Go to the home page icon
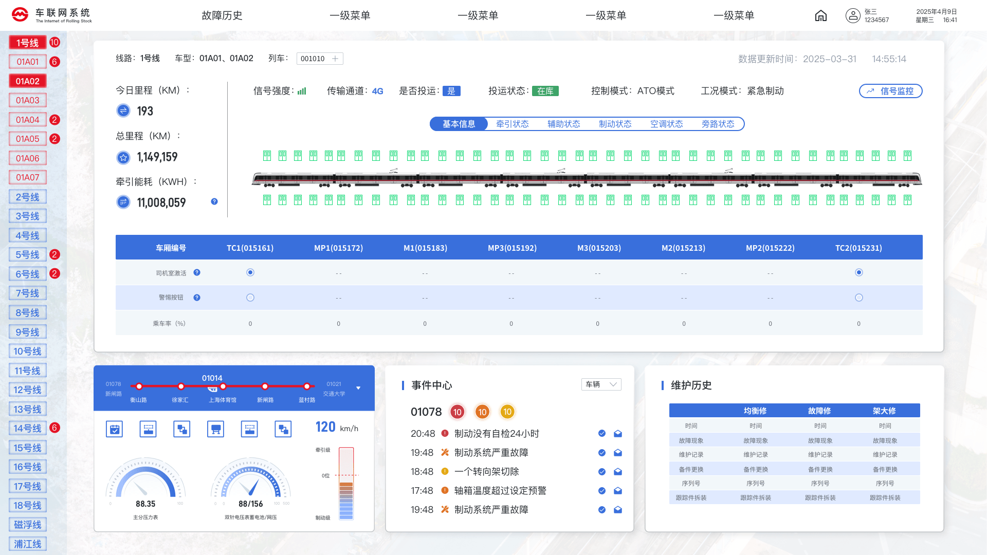 [x=821, y=16]
